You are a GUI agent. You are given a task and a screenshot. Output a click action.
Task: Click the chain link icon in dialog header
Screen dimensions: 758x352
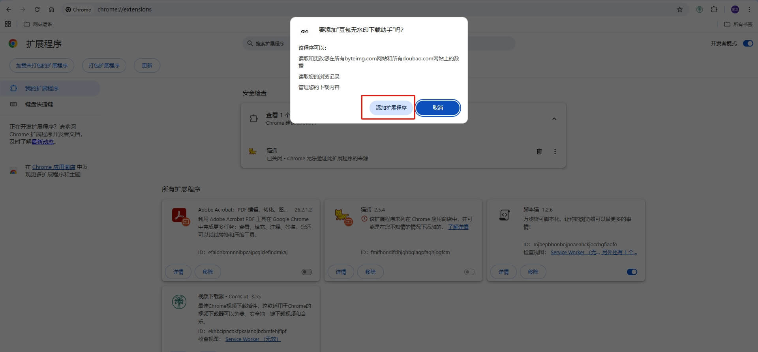coord(304,31)
